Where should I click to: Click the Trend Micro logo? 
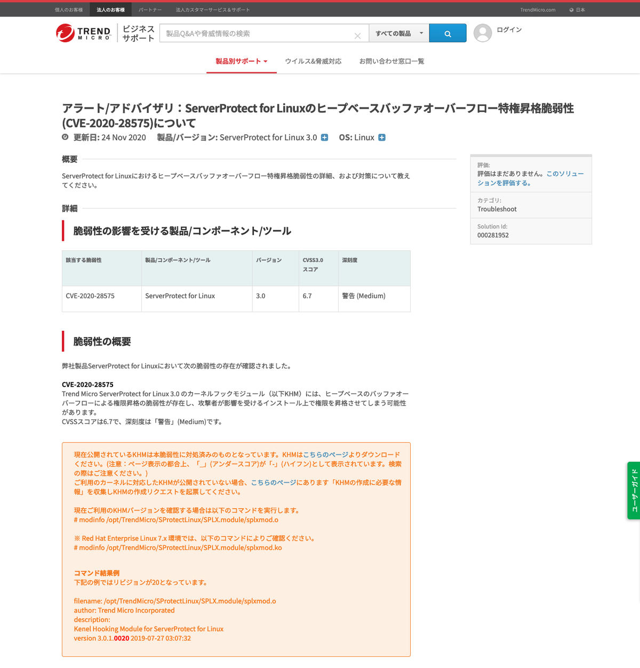[83, 33]
